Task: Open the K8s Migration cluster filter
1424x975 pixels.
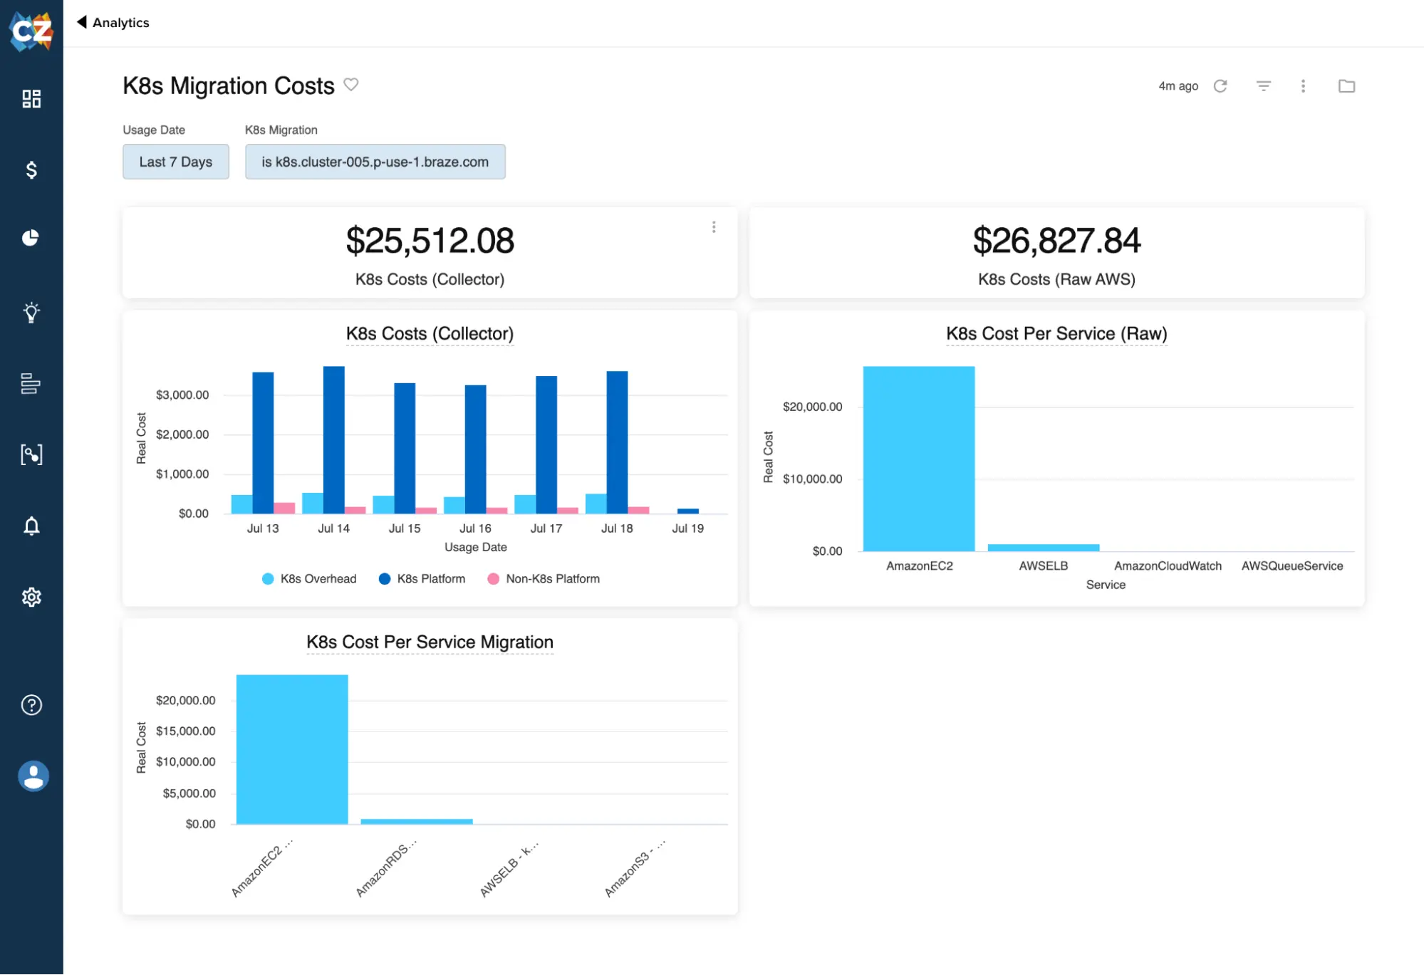Action: point(375,162)
